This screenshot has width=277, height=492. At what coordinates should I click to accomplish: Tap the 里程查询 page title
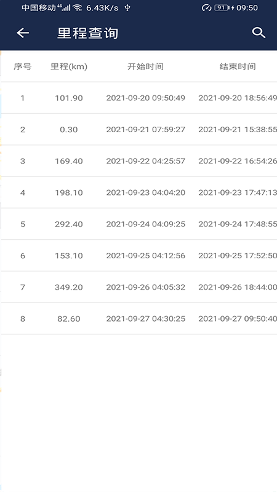[x=87, y=33]
